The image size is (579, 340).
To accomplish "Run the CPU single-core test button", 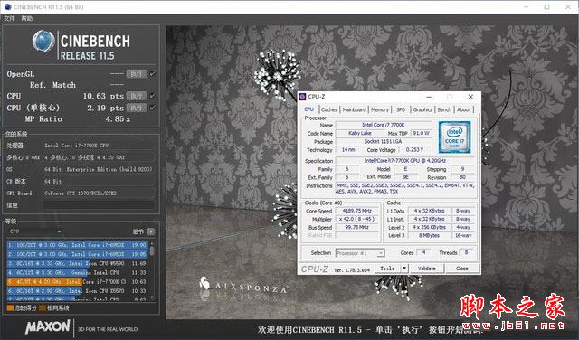I will (x=137, y=108).
